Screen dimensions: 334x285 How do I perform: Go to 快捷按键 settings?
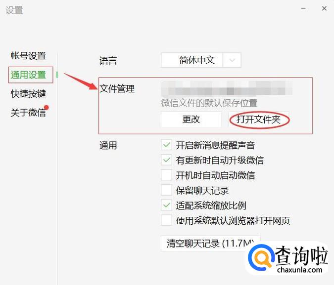click(x=28, y=93)
